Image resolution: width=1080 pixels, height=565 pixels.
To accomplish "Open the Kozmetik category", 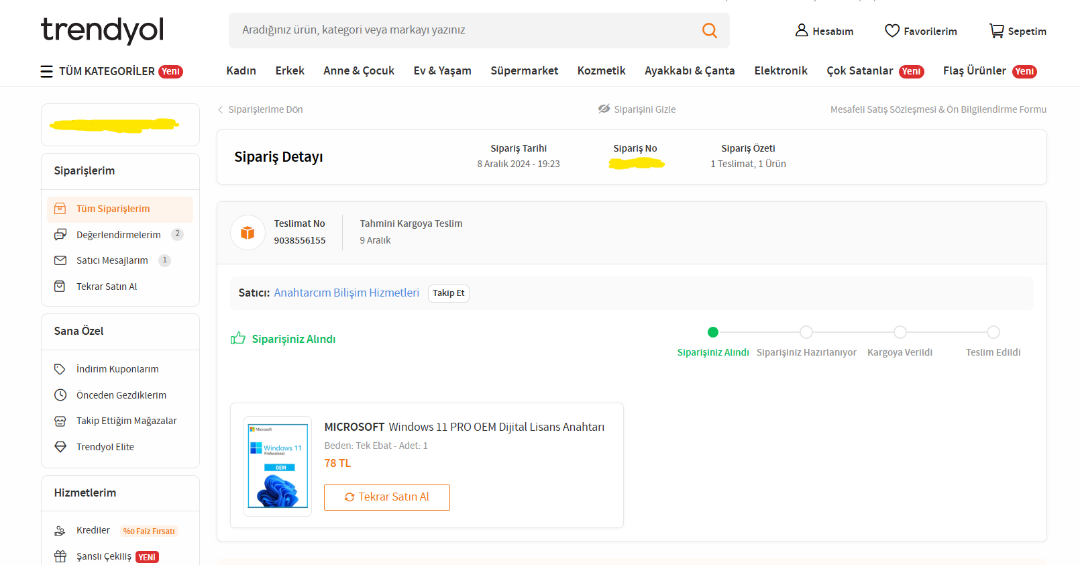I will [x=601, y=70].
